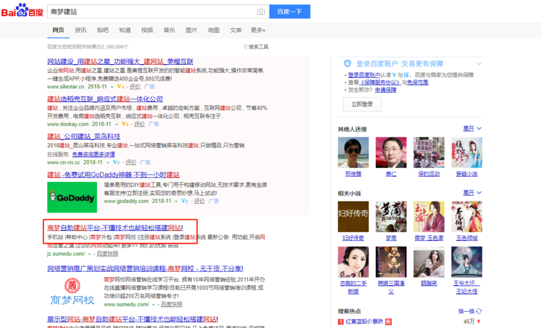Open 萌娘三国演义 novel cover

[391, 262]
